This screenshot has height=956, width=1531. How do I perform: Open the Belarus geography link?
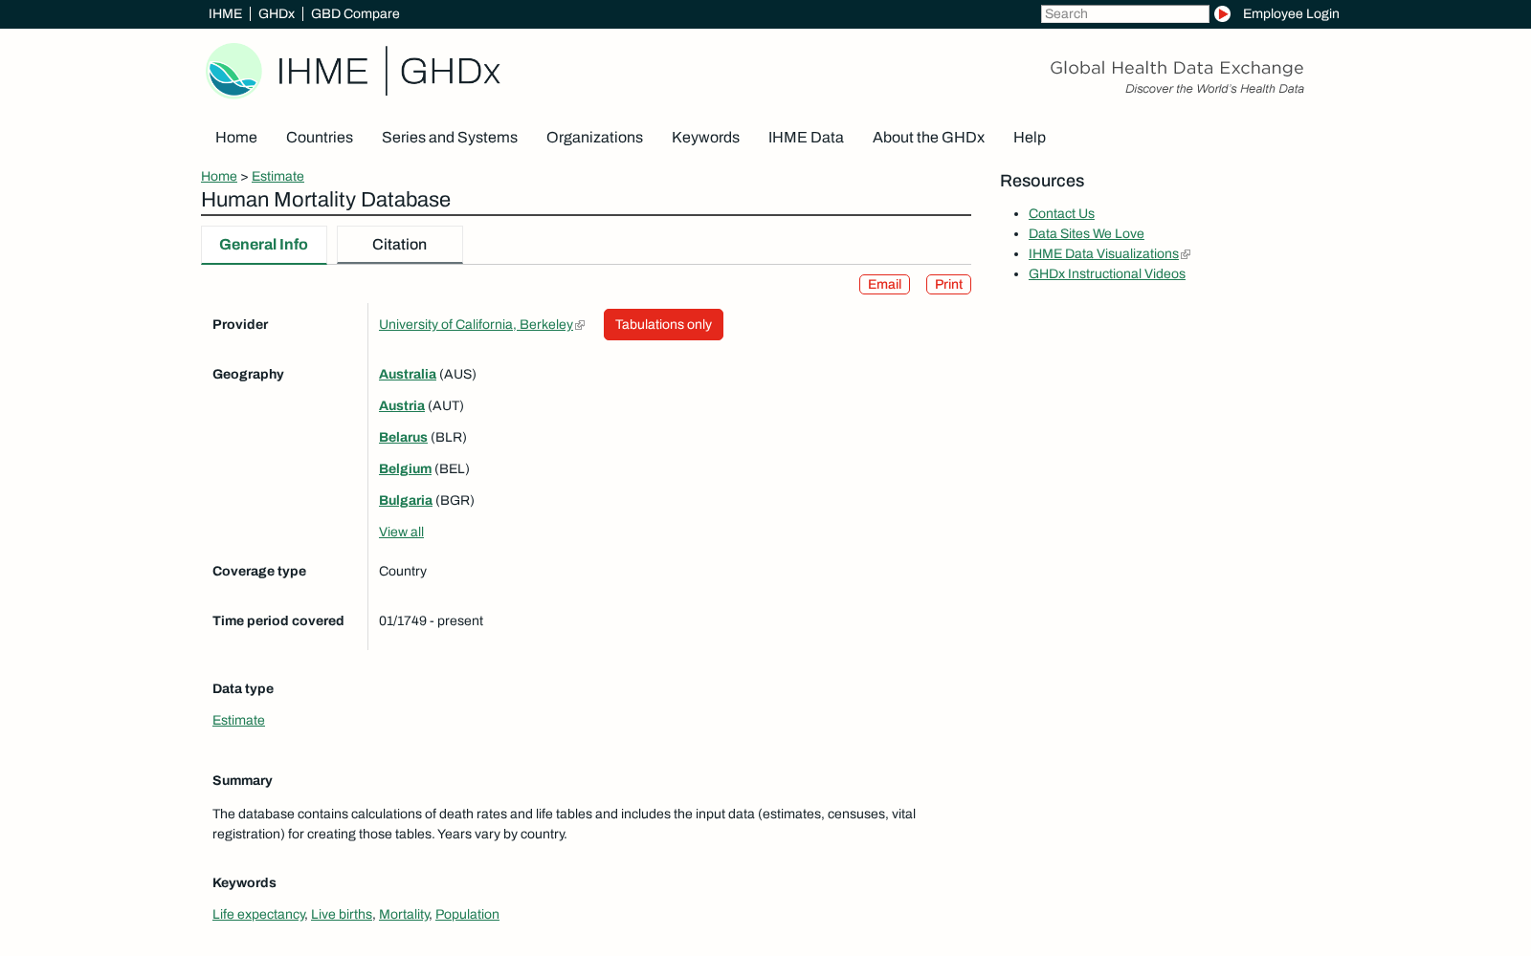click(x=403, y=438)
